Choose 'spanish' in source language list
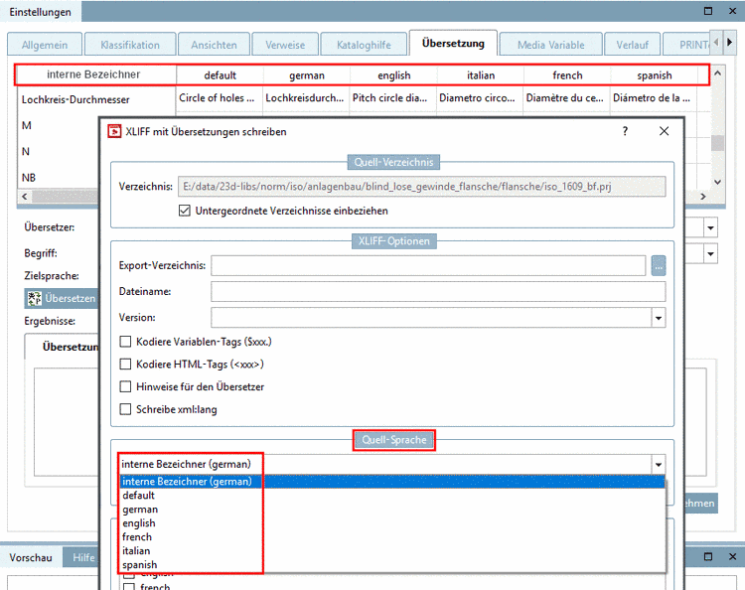 click(x=392, y=564)
